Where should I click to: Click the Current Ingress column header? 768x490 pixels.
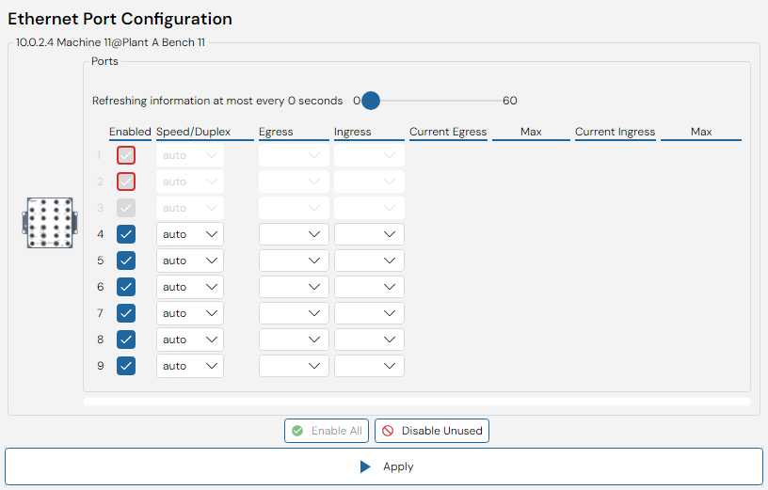click(x=616, y=132)
